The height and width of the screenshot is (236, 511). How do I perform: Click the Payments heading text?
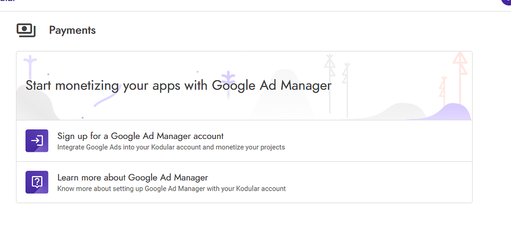(72, 30)
